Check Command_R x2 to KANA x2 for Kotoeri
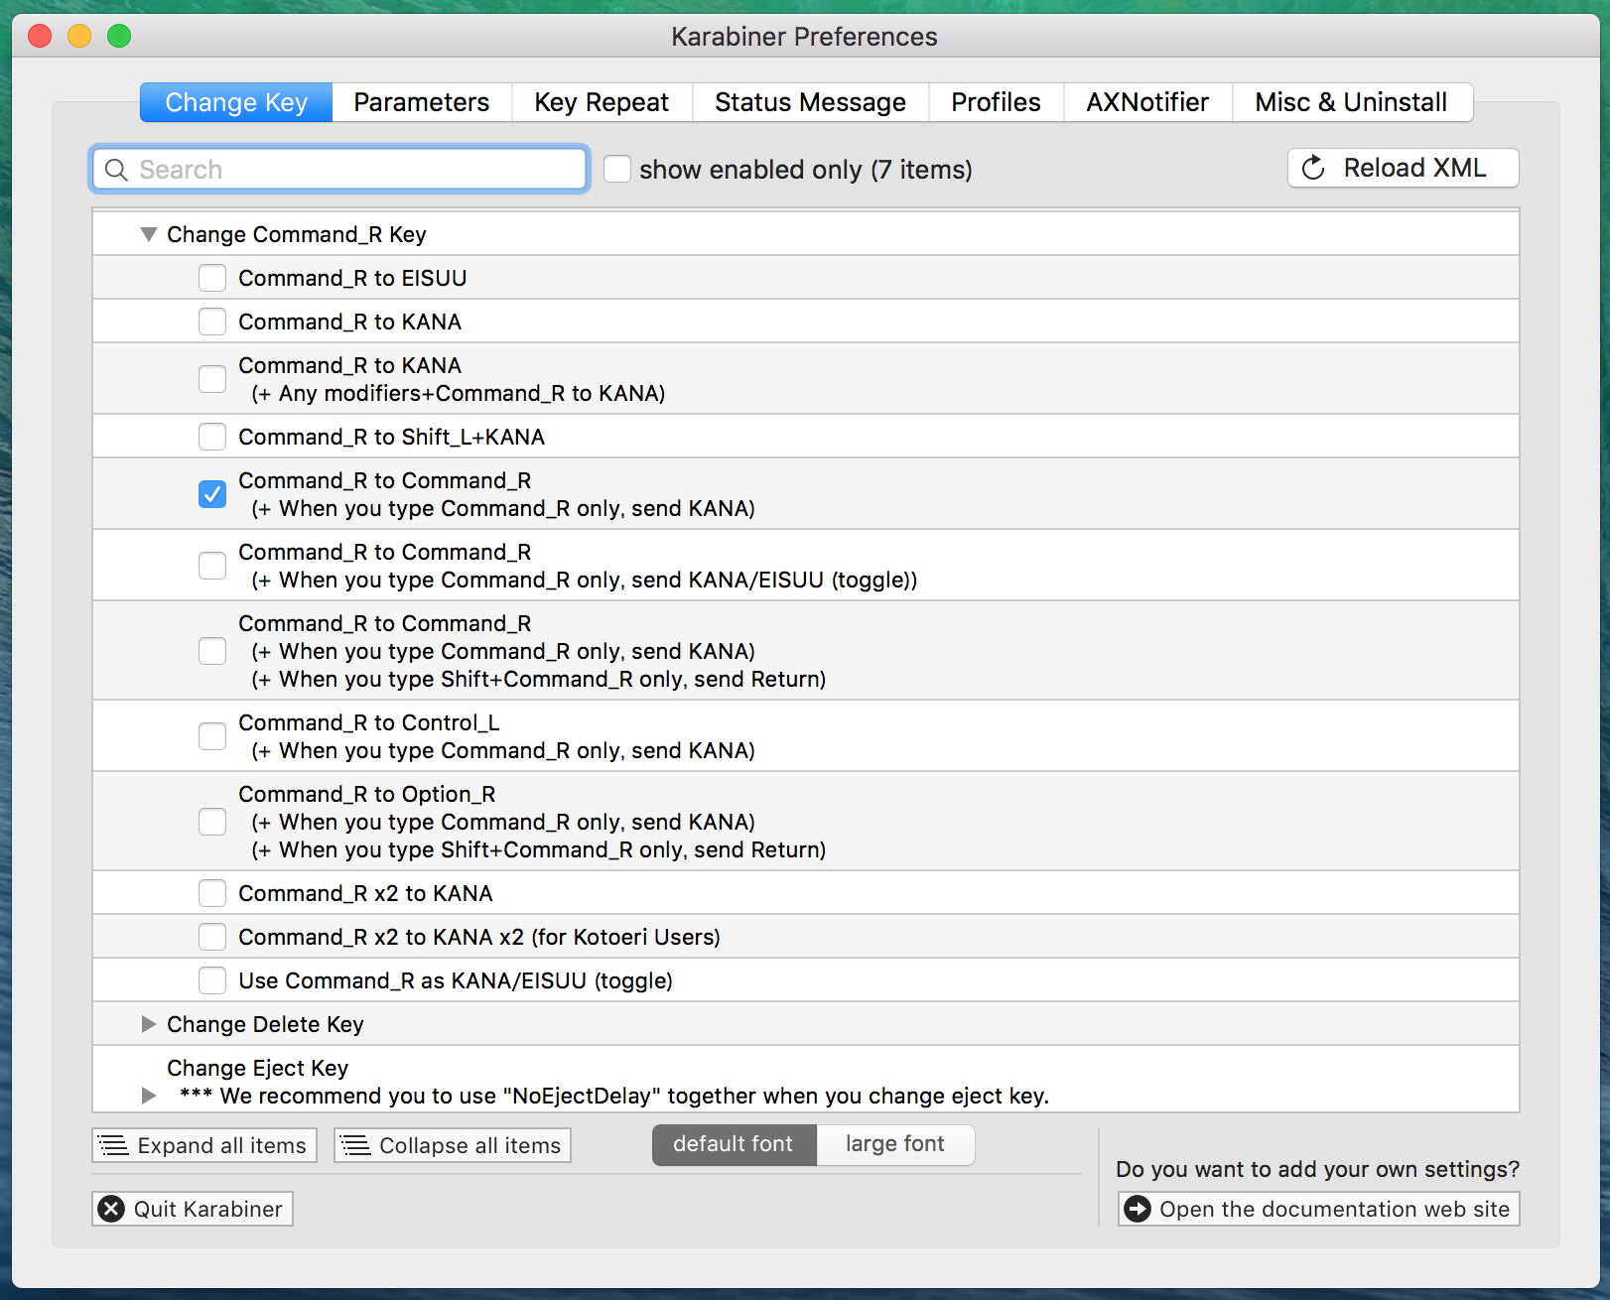This screenshot has height=1300, width=1610. (212, 937)
